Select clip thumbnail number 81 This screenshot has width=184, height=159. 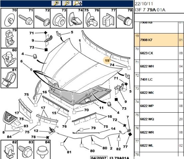pos(9,78)
